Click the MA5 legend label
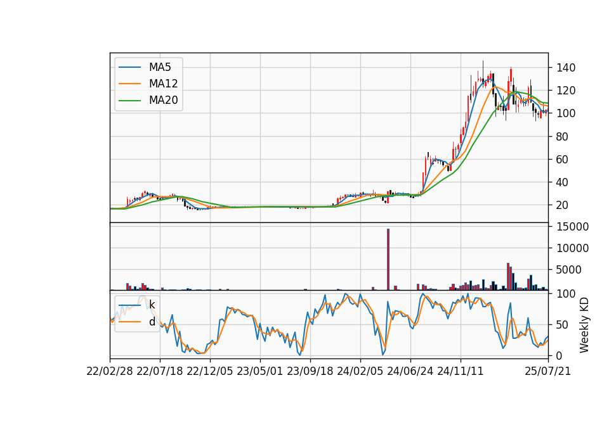Screen dimensions: 609x437 160,67
